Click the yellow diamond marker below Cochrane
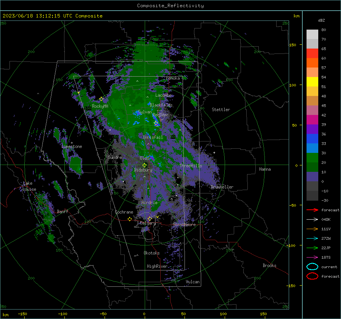The width and height of the screenshot is (341, 319). [x=130, y=219]
